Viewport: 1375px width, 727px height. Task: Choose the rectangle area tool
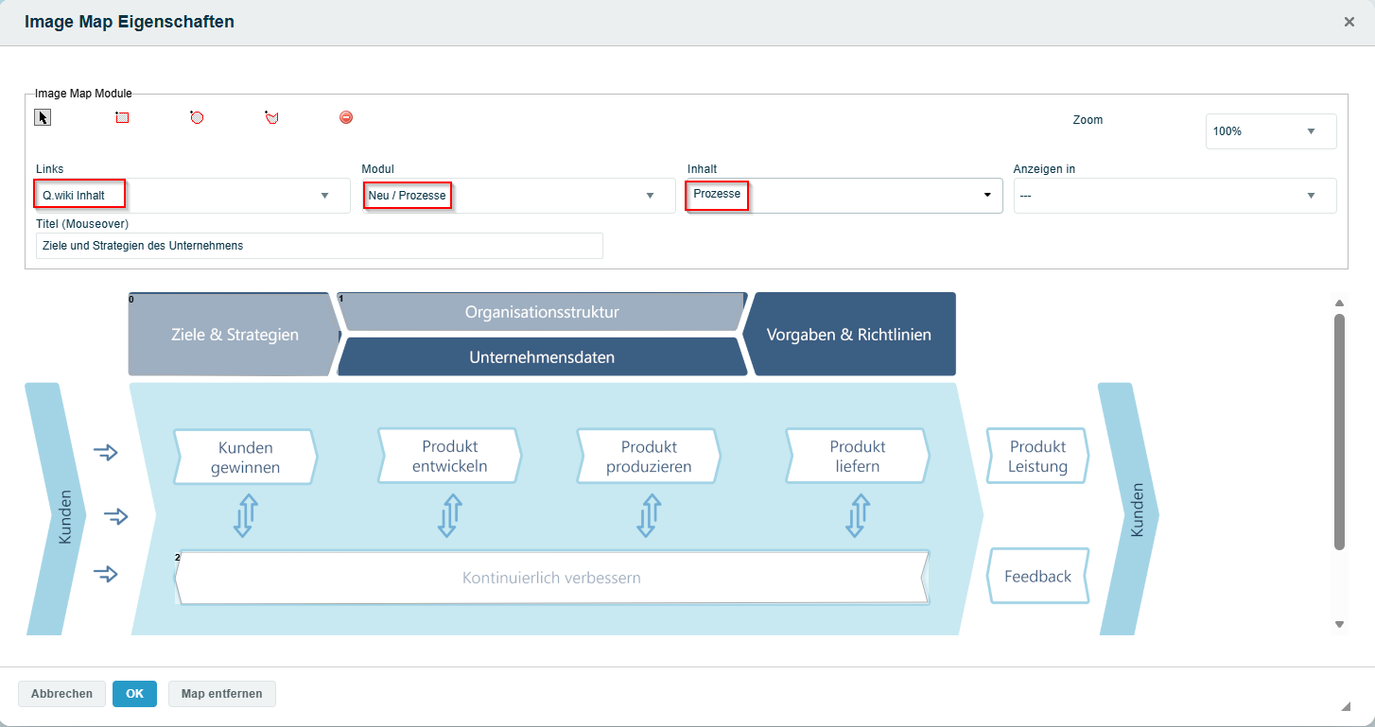(x=122, y=117)
